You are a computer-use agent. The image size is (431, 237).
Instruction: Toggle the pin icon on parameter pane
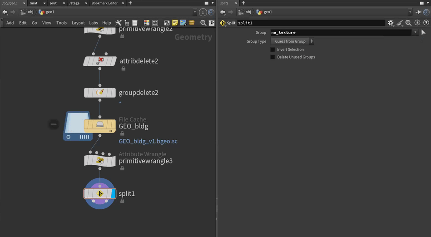click(419, 12)
